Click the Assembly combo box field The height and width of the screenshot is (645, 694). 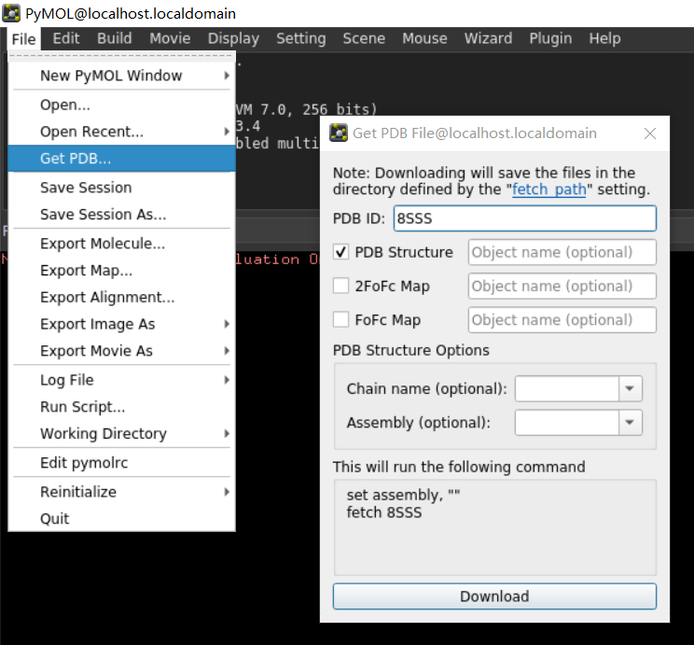tap(567, 422)
